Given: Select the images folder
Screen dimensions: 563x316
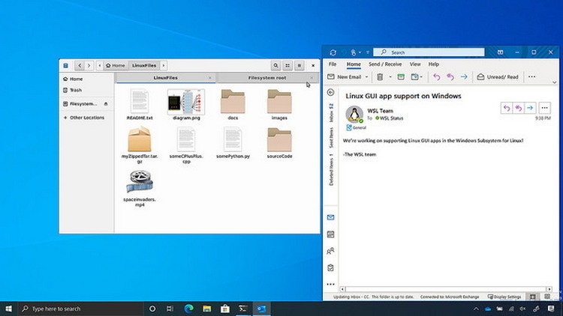Looking at the screenshot, I should pos(279,104).
